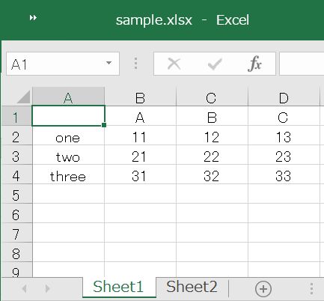This screenshot has width=324, height=301.
Task: Click cell C1 containing B
Action: tap(212, 116)
